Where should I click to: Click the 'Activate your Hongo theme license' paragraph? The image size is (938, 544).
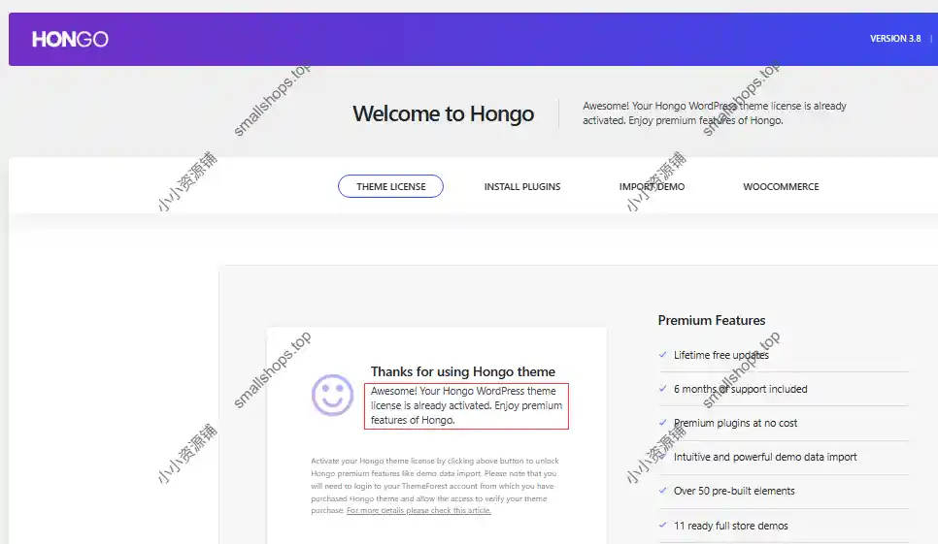point(434,486)
